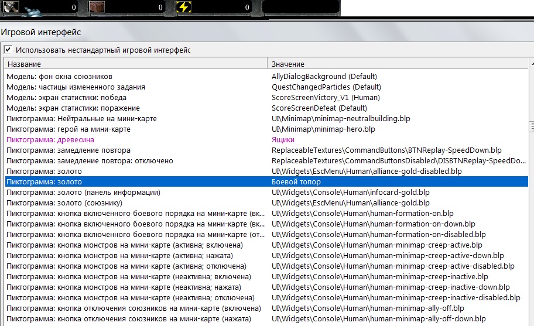The image size is (534, 326).
Task: Select name 'Пиктограмма: герой на мини-карте'
Action: 69,129
